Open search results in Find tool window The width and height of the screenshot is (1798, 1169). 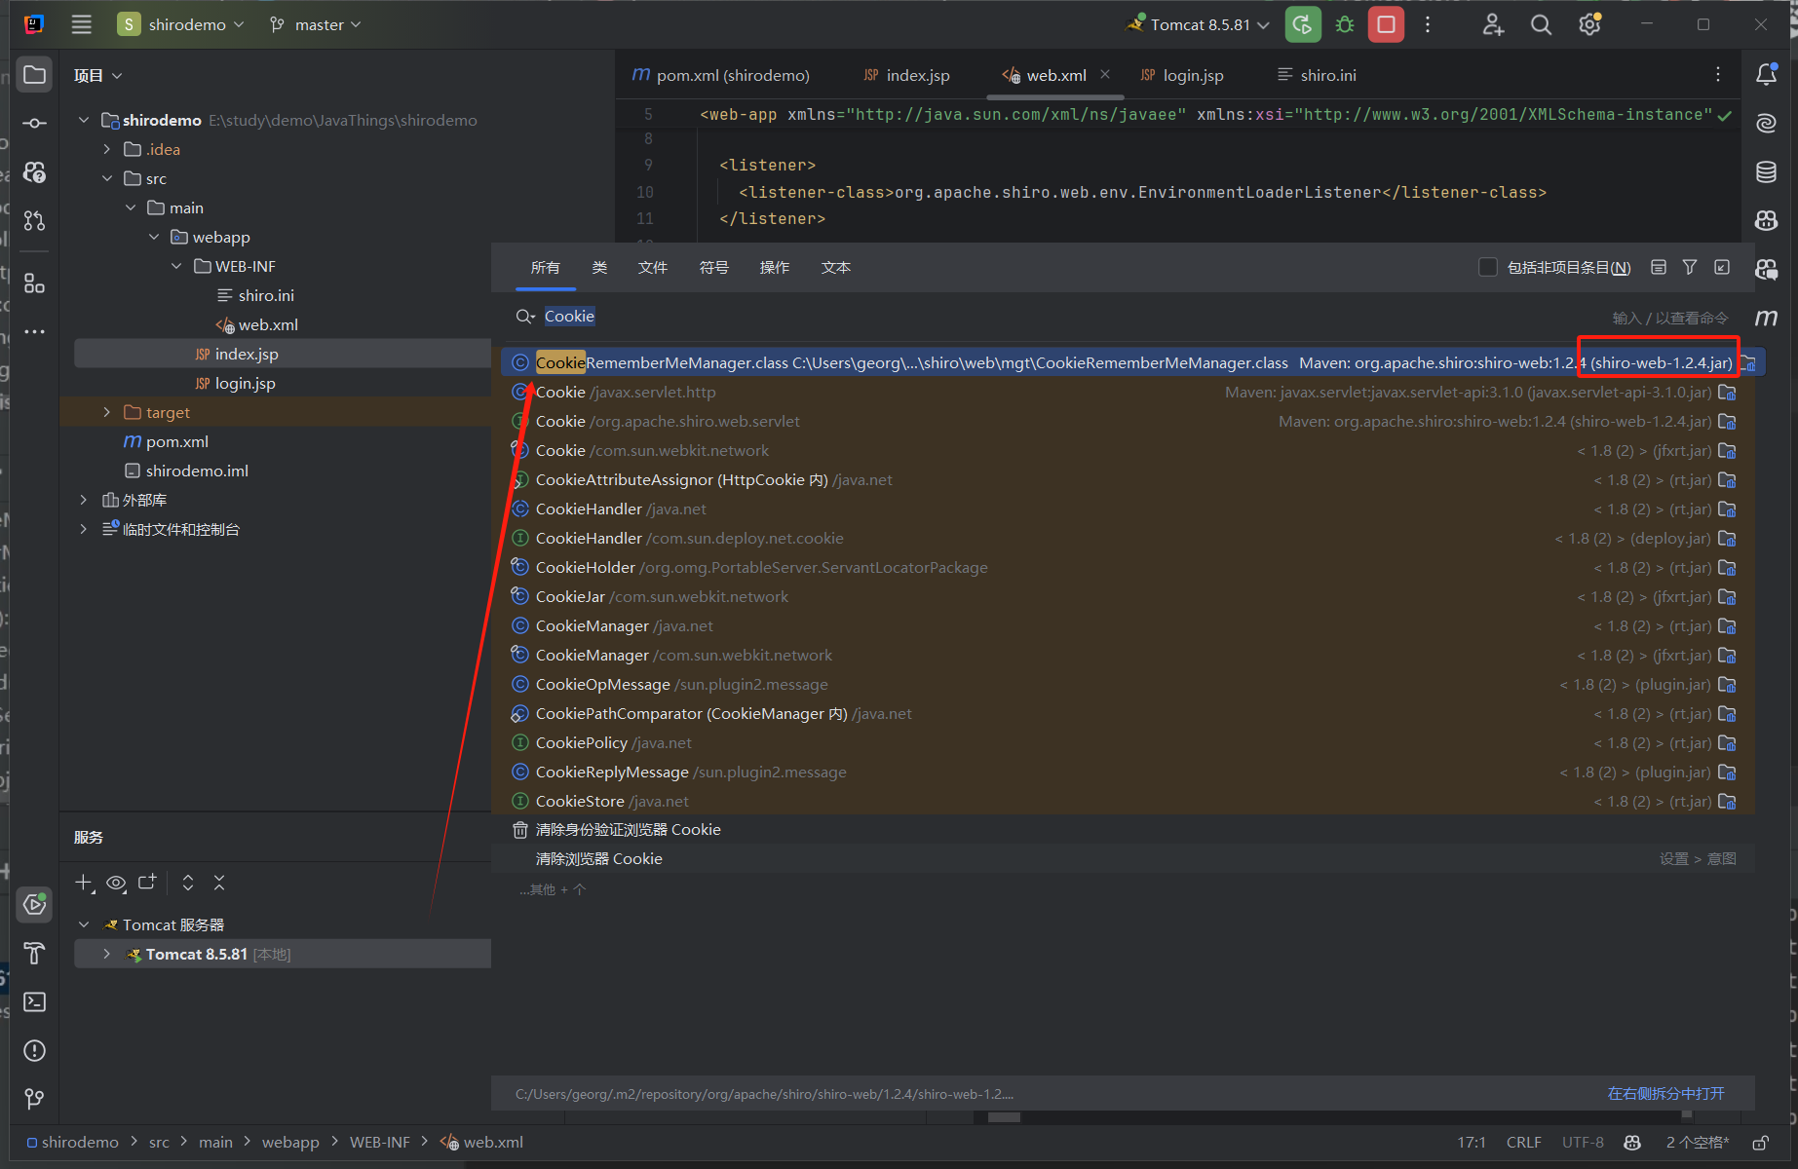pyautogui.click(x=1722, y=267)
